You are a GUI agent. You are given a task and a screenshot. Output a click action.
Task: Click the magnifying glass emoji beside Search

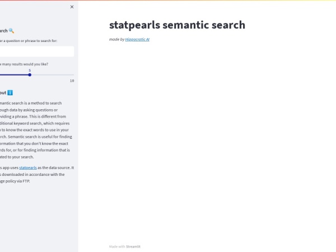(x=12, y=31)
